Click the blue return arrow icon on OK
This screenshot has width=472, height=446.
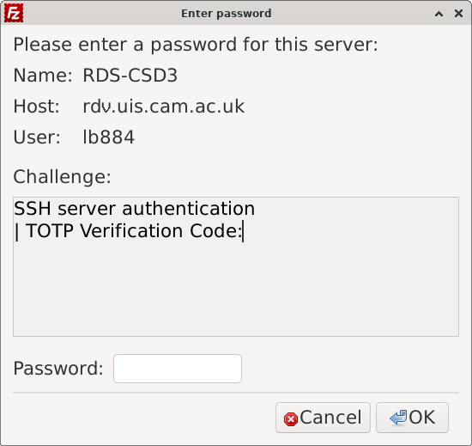(398, 418)
